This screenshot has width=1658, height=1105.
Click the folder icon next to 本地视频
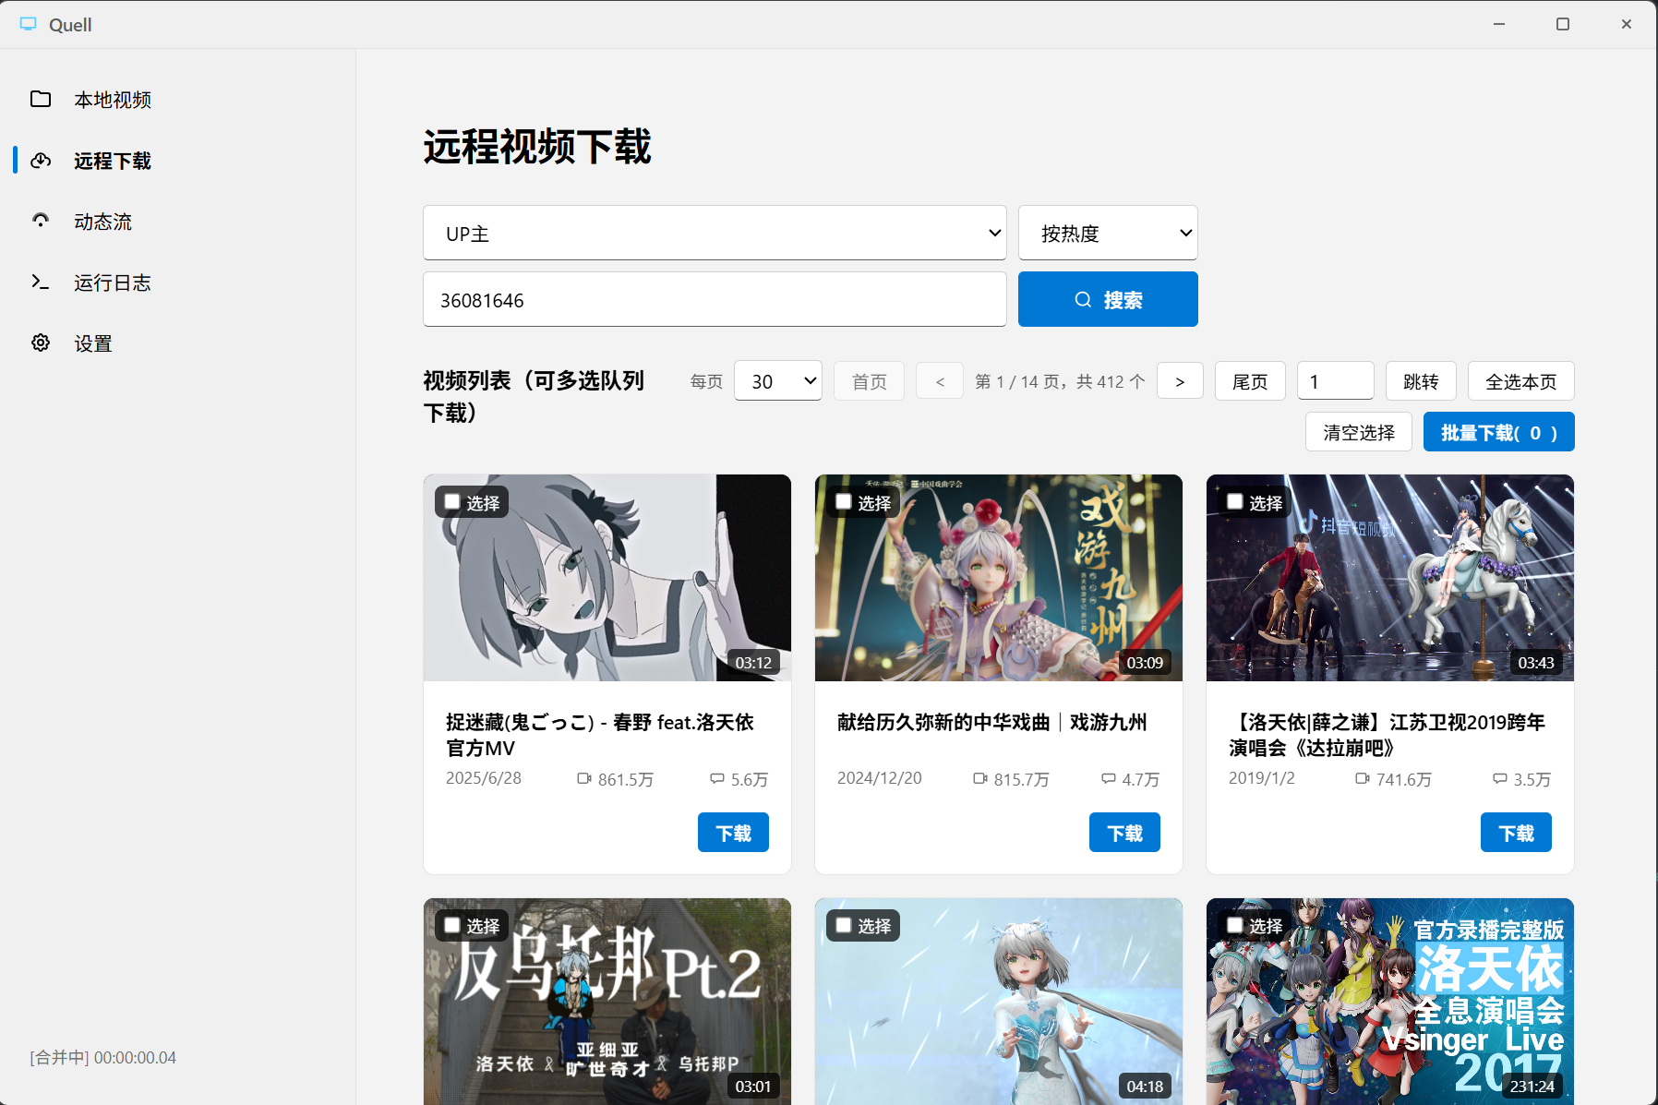[x=41, y=99]
